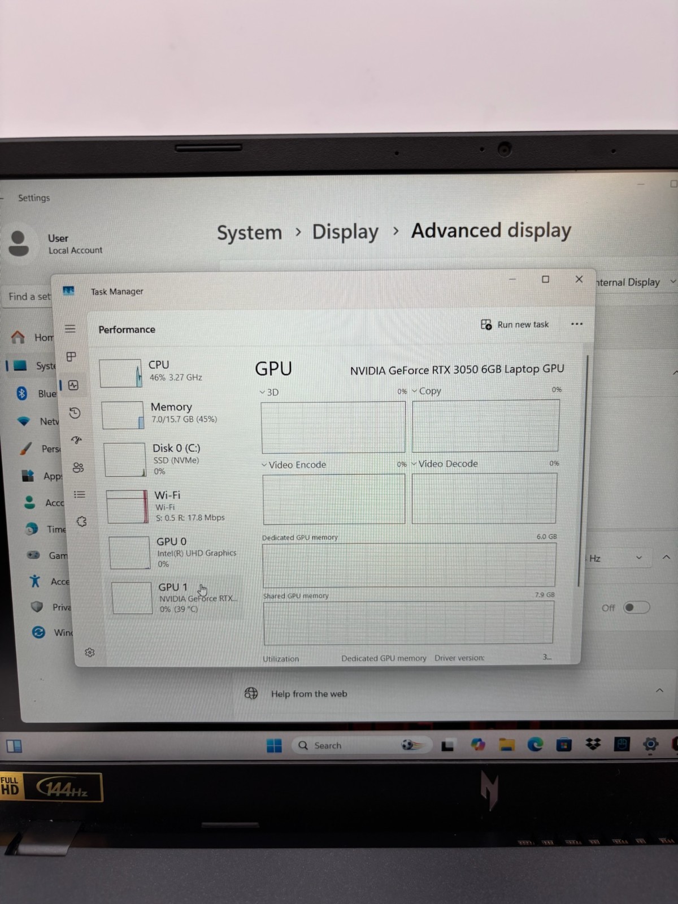Click the Run new task button

tap(515, 324)
